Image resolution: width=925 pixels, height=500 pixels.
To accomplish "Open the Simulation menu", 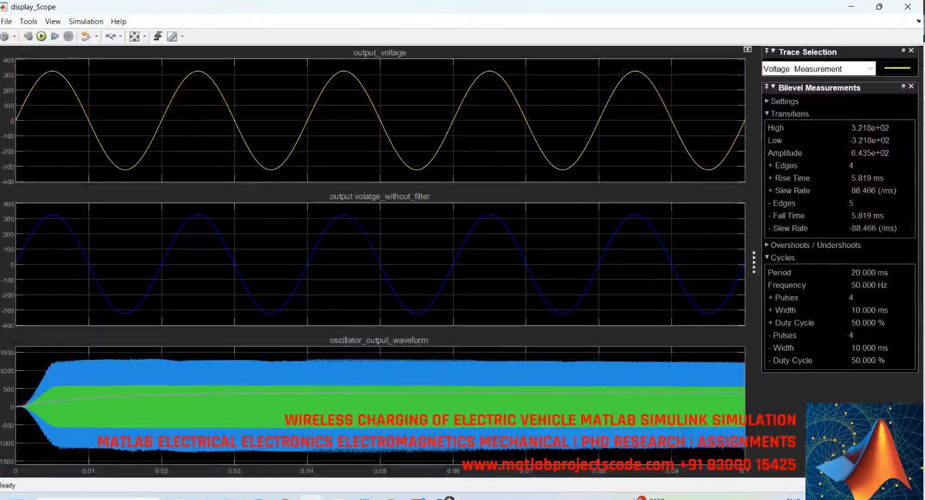I will pyautogui.click(x=86, y=21).
